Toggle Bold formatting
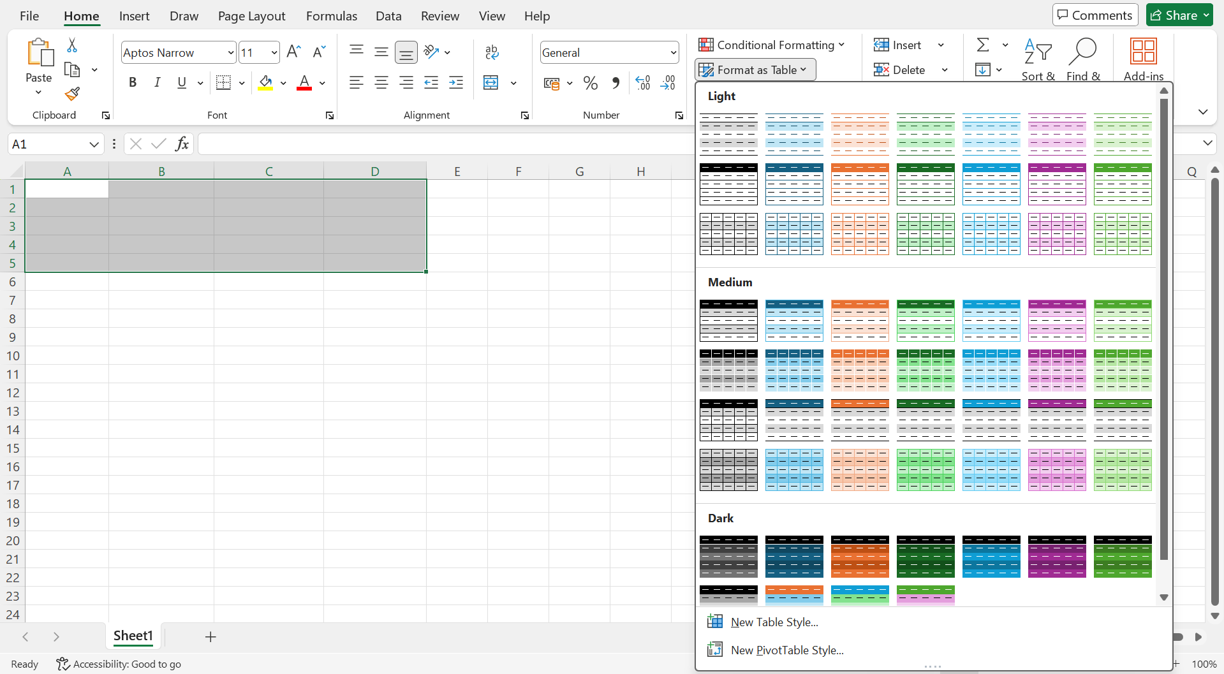The width and height of the screenshot is (1224, 674). (x=133, y=83)
